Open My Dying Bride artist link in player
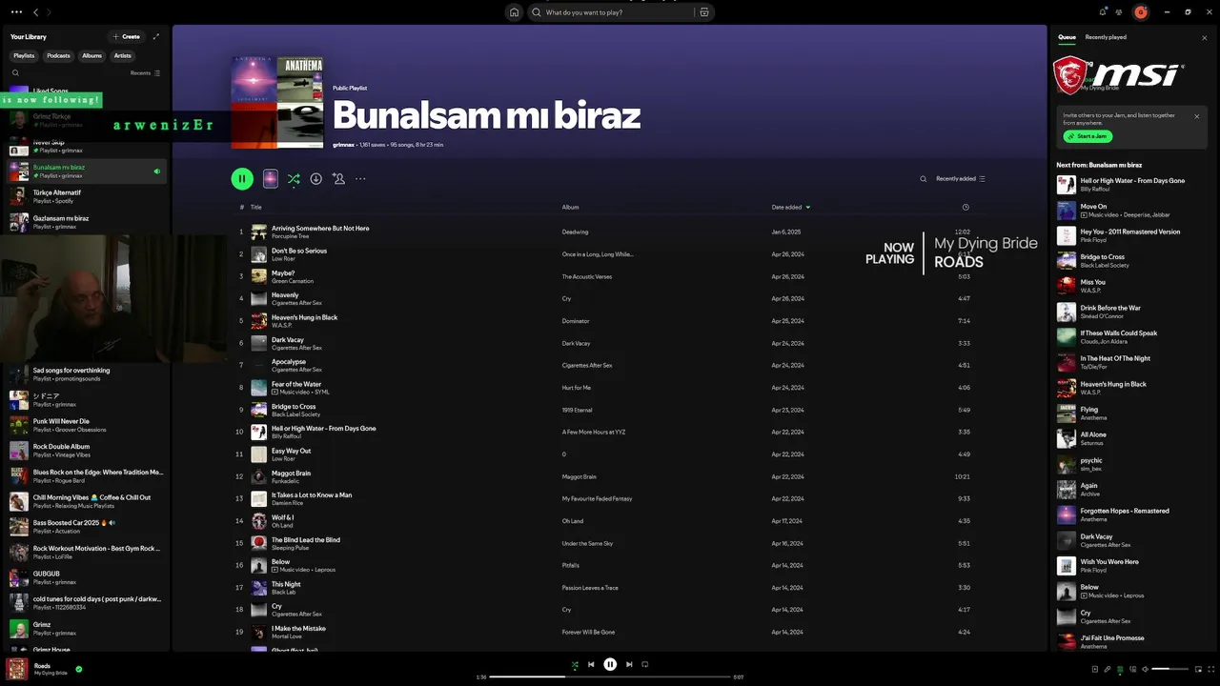 51,674
